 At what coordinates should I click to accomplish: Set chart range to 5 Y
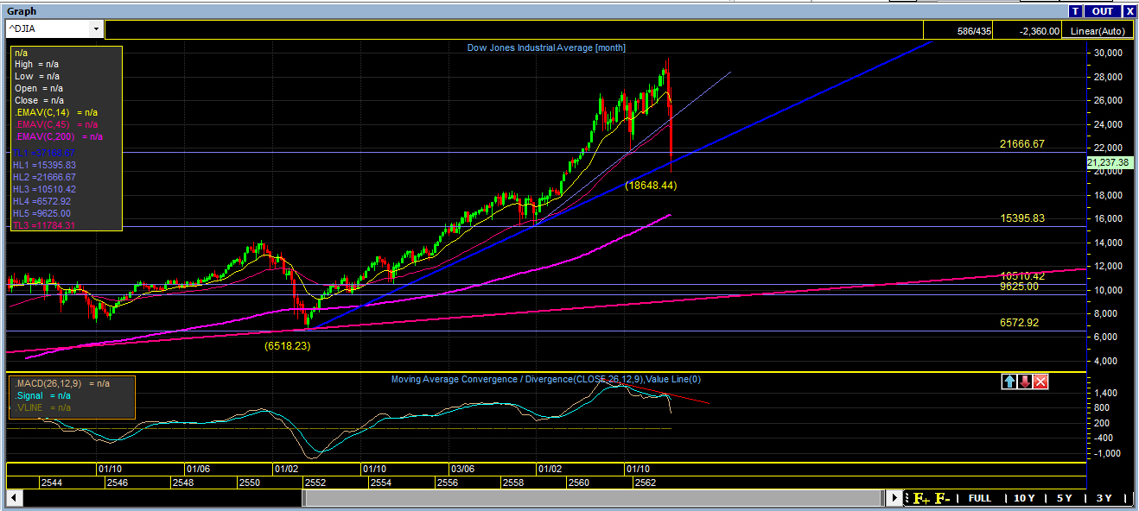[x=1064, y=498]
